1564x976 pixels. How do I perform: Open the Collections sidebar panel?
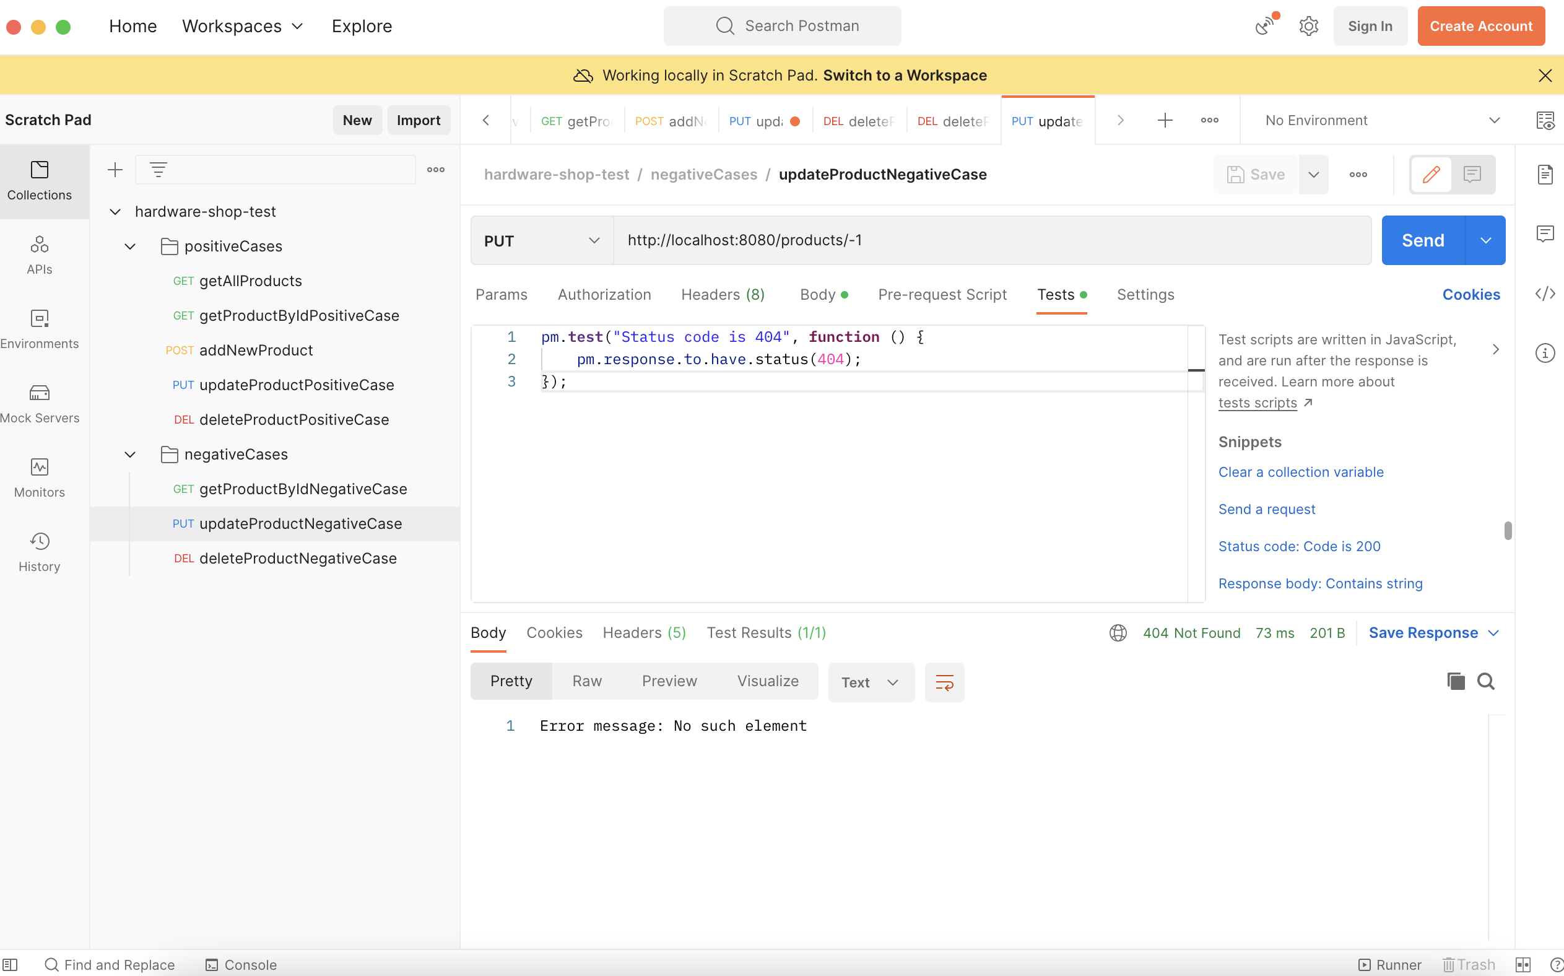pos(40,181)
